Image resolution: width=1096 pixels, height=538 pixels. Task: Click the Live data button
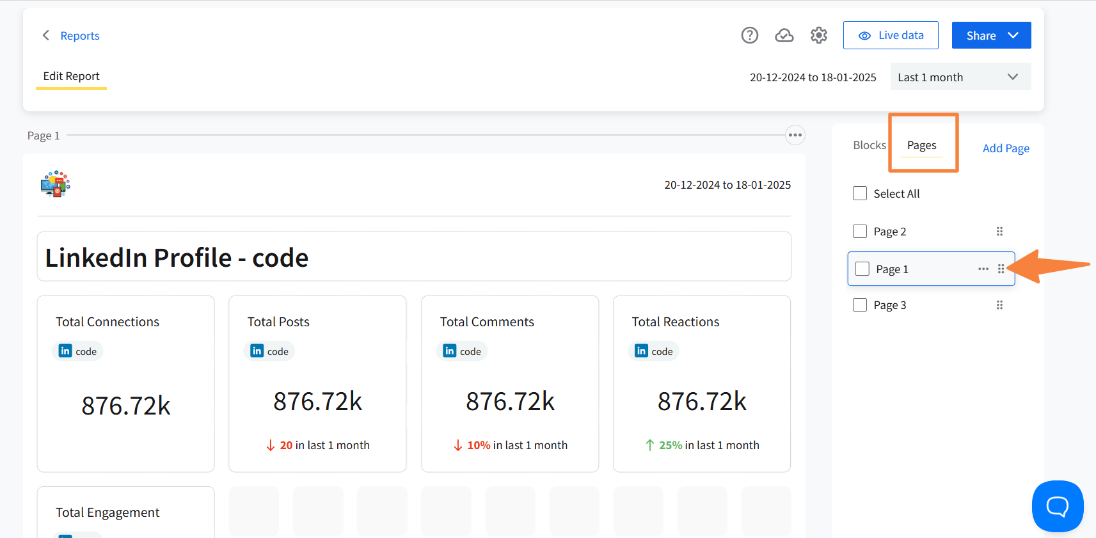coord(890,35)
